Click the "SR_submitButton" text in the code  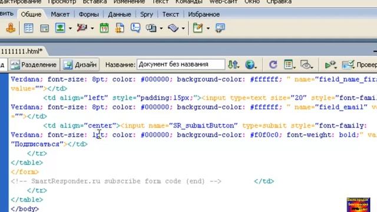203,125
